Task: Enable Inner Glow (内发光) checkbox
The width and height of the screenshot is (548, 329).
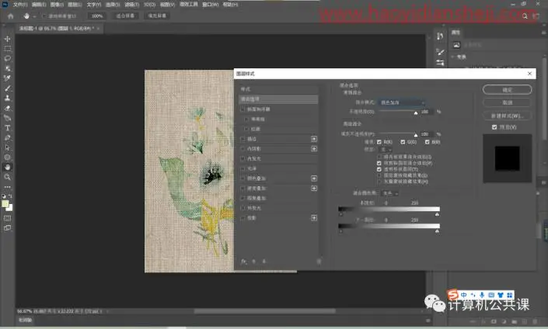Action: coord(243,158)
